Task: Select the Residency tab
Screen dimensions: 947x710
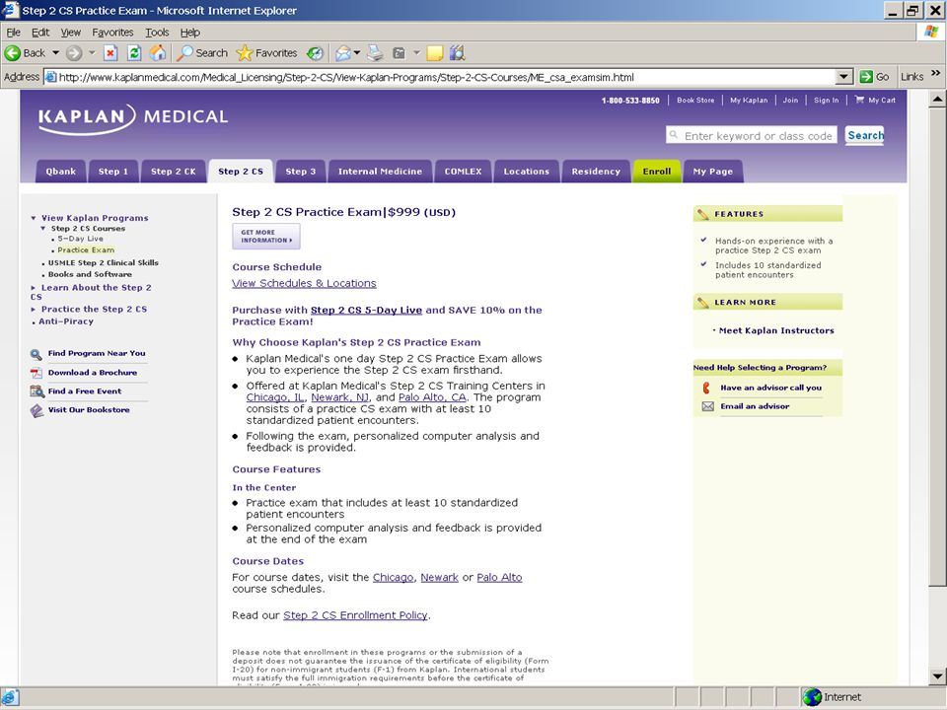Action: click(x=596, y=172)
